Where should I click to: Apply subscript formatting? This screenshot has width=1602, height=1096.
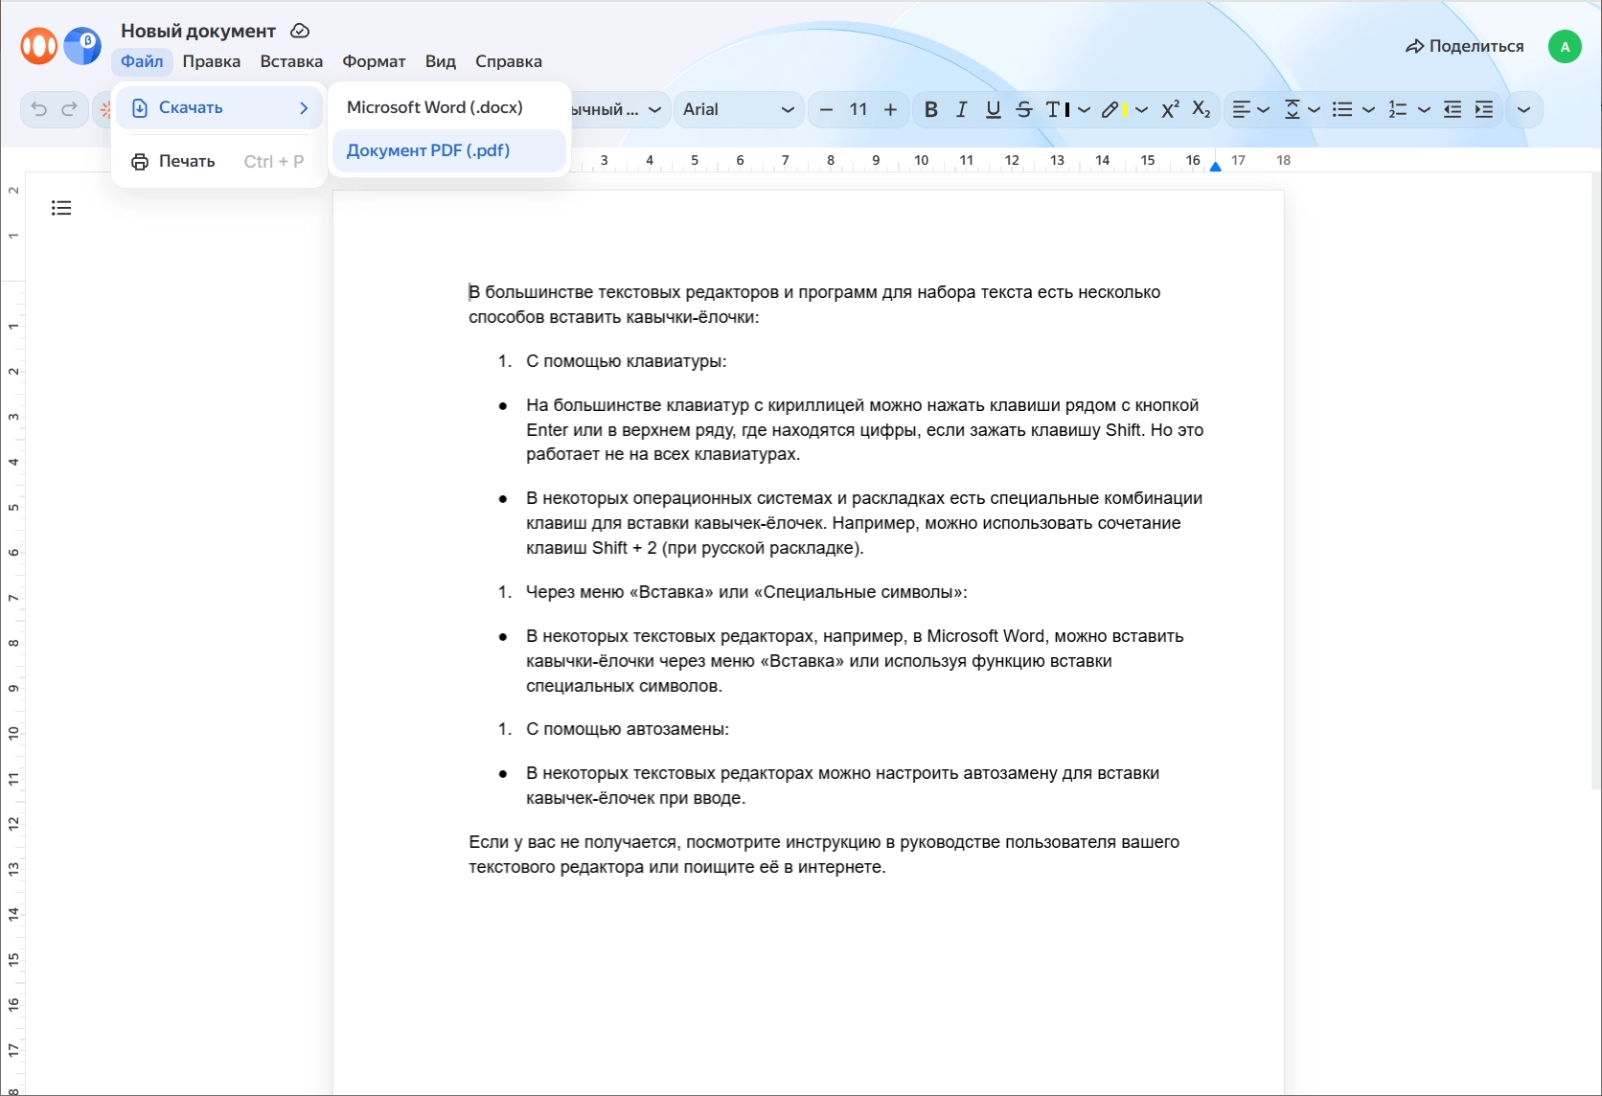coord(1201,109)
